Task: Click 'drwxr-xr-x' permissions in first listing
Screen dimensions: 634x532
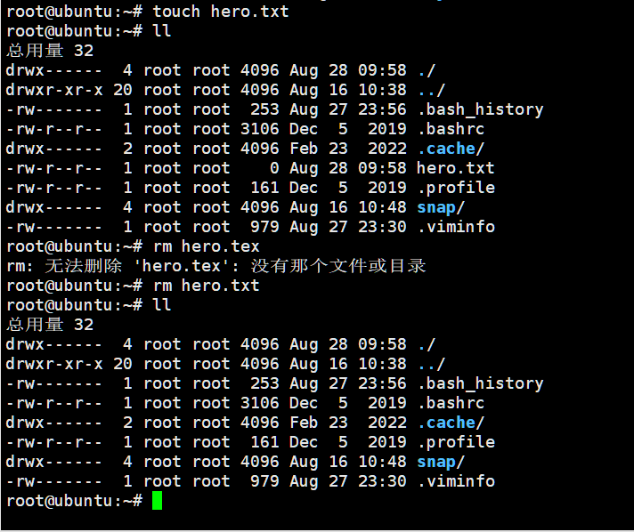Action: point(54,90)
